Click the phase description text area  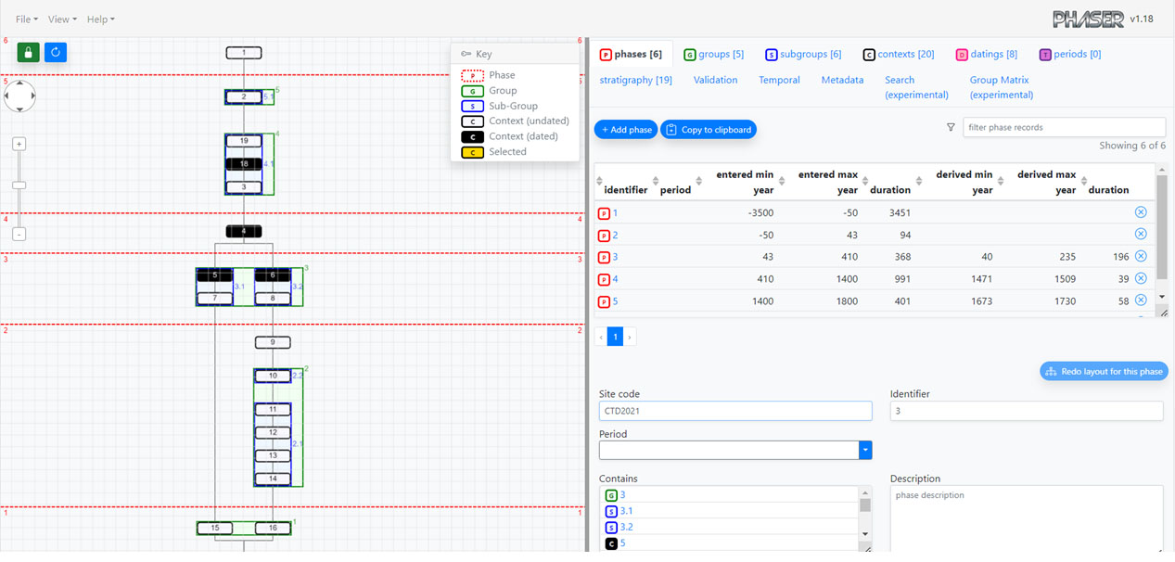[1027, 517]
